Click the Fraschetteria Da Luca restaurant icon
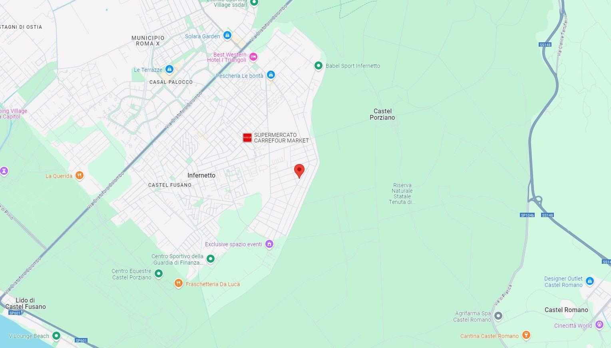 pyautogui.click(x=179, y=284)
